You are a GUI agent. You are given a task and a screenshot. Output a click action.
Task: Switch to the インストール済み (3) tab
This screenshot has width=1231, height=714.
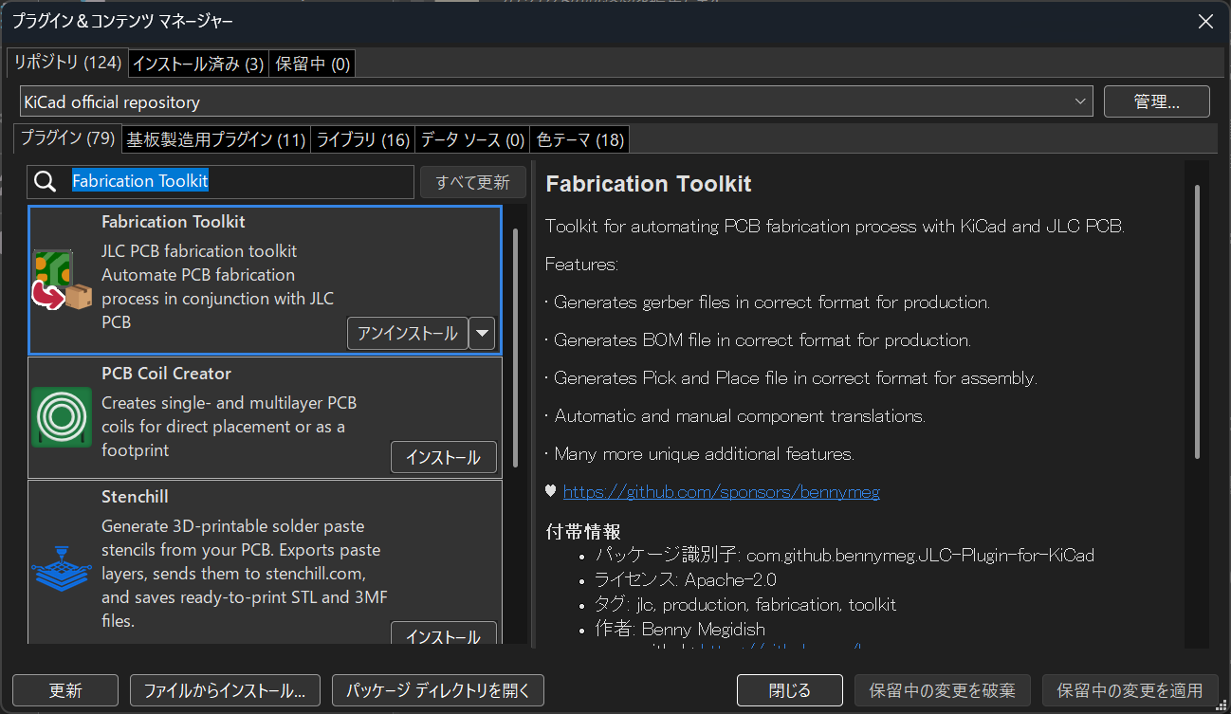(x=198, y=64)
